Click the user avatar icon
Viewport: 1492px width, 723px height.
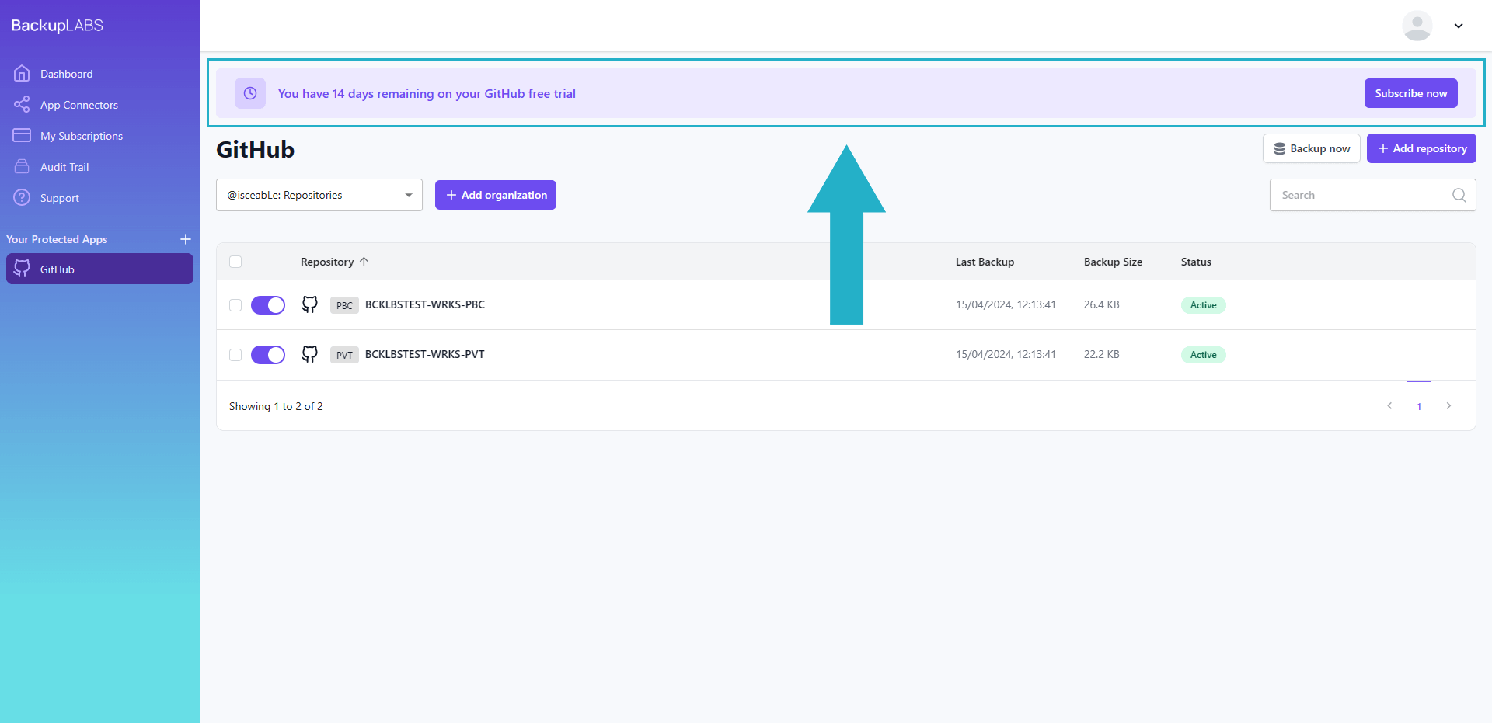(x=1417, y=26)
